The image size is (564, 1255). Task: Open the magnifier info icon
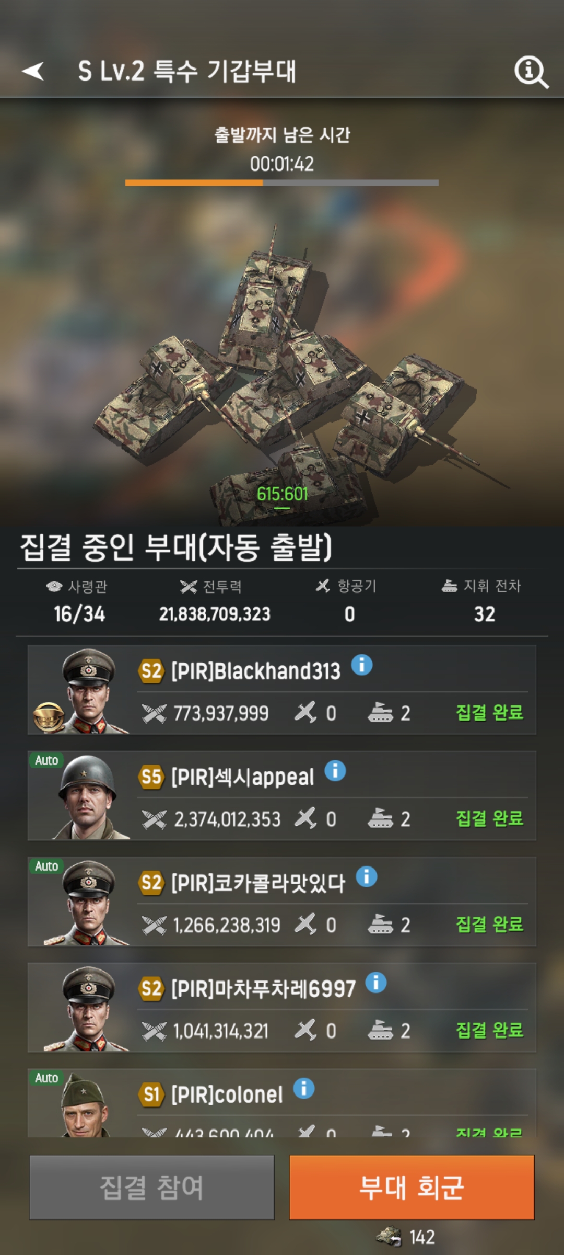[531, 72]
